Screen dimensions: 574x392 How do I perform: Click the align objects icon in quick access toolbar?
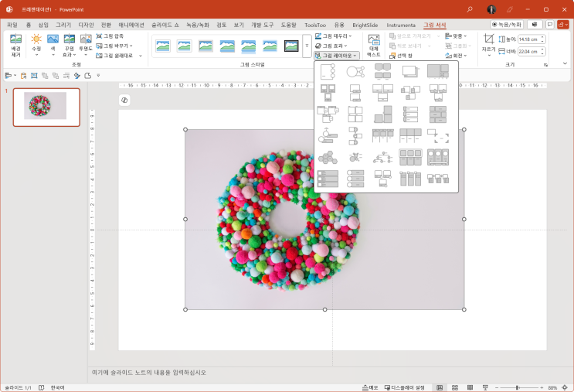click(x=8, y=76)
